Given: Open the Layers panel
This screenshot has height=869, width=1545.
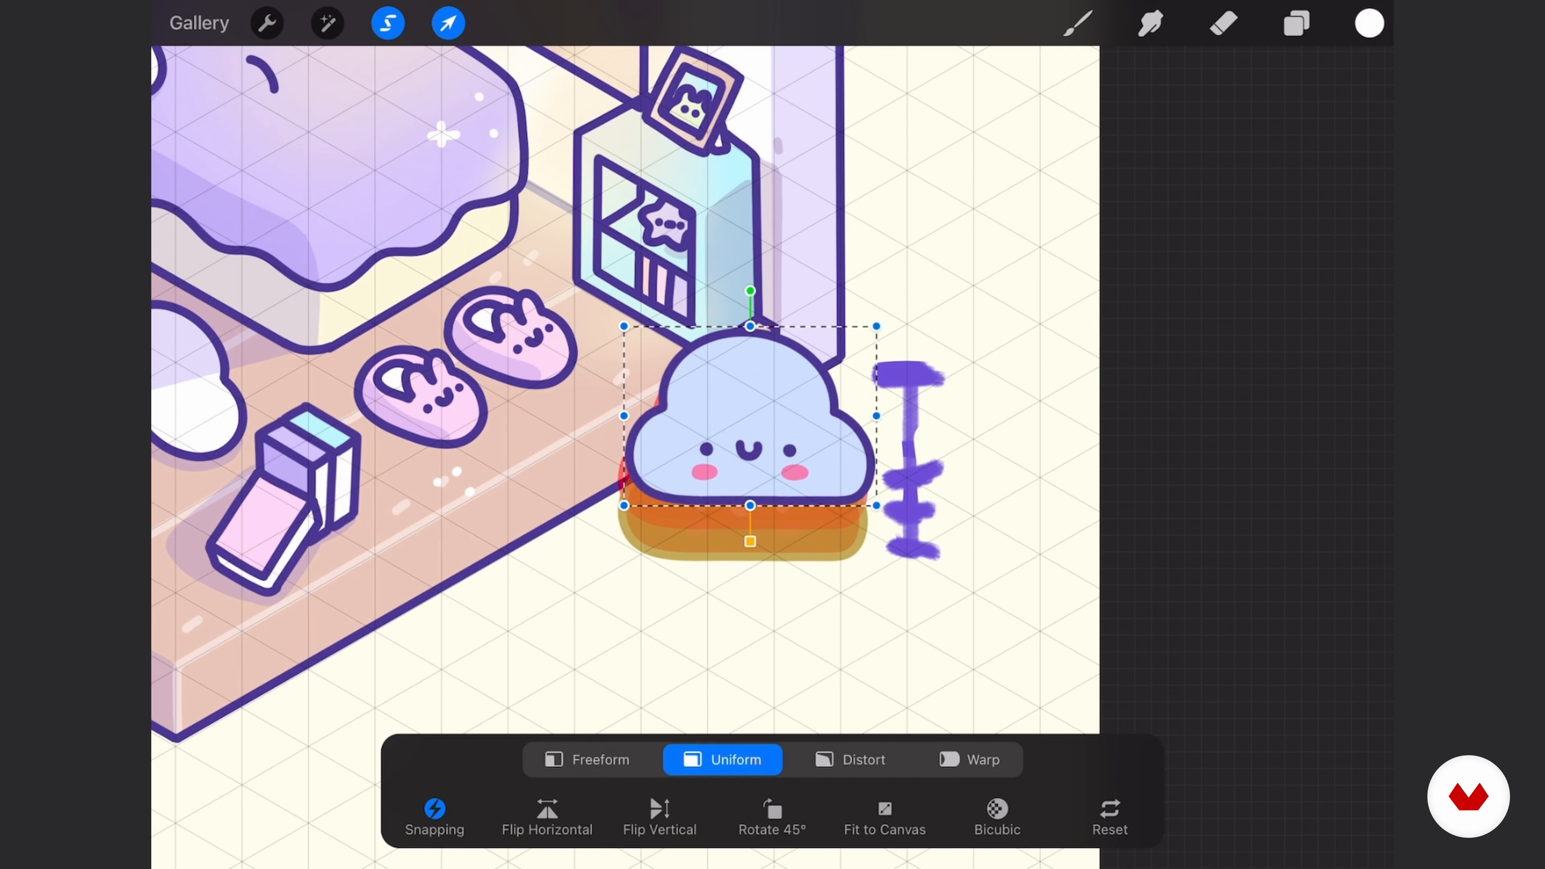Looking at the screenshot, I should (x=1296, y=23).
